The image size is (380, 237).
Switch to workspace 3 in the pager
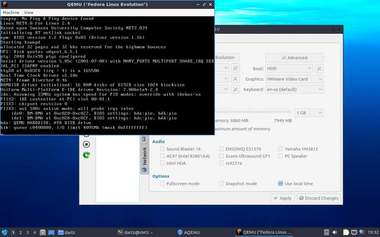pos(27,233)
